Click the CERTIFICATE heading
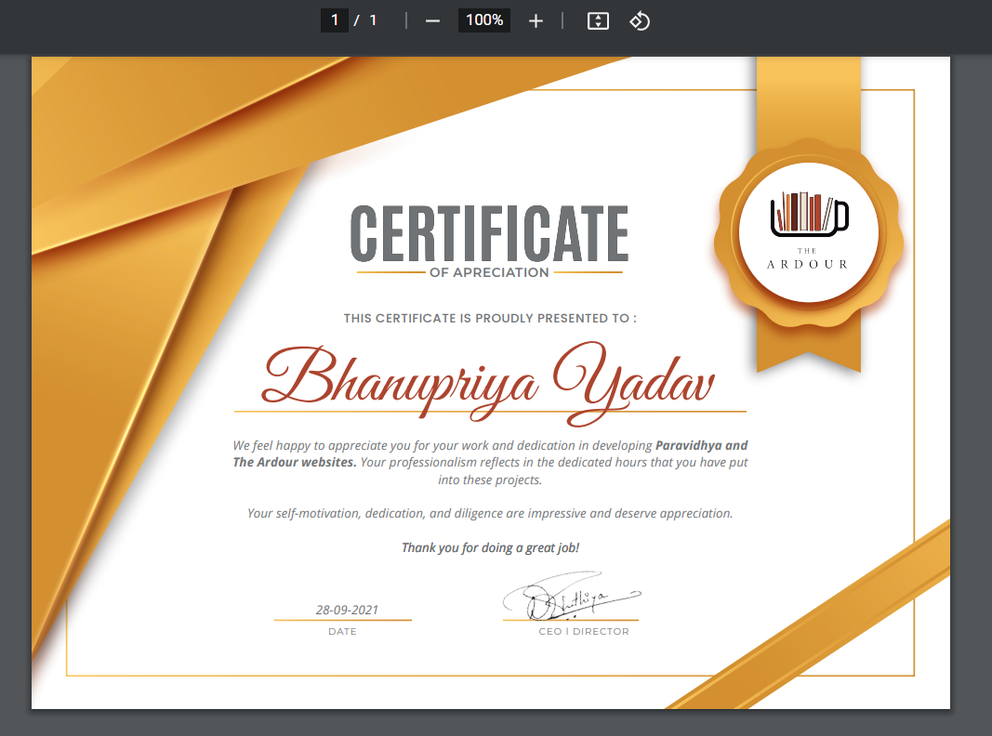The height and width of the screenshot is (736, 992). tap(490, 231)
